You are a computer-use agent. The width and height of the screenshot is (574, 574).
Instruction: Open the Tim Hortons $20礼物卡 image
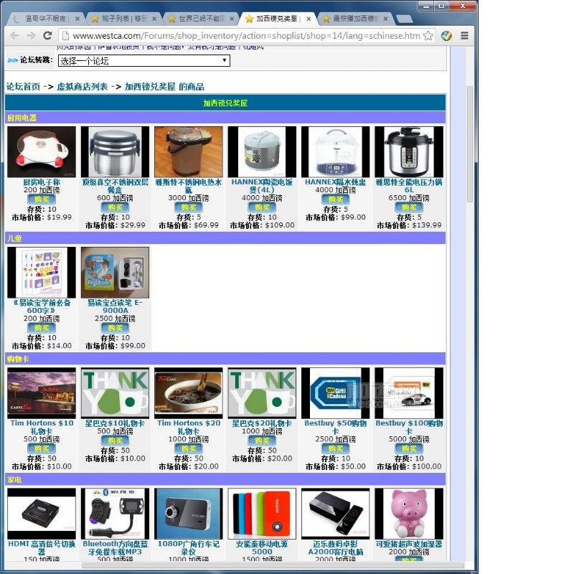click(x=189, y=393)
